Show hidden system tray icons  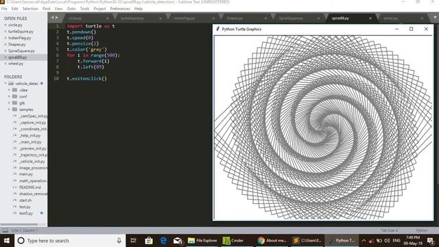point(364,241)
